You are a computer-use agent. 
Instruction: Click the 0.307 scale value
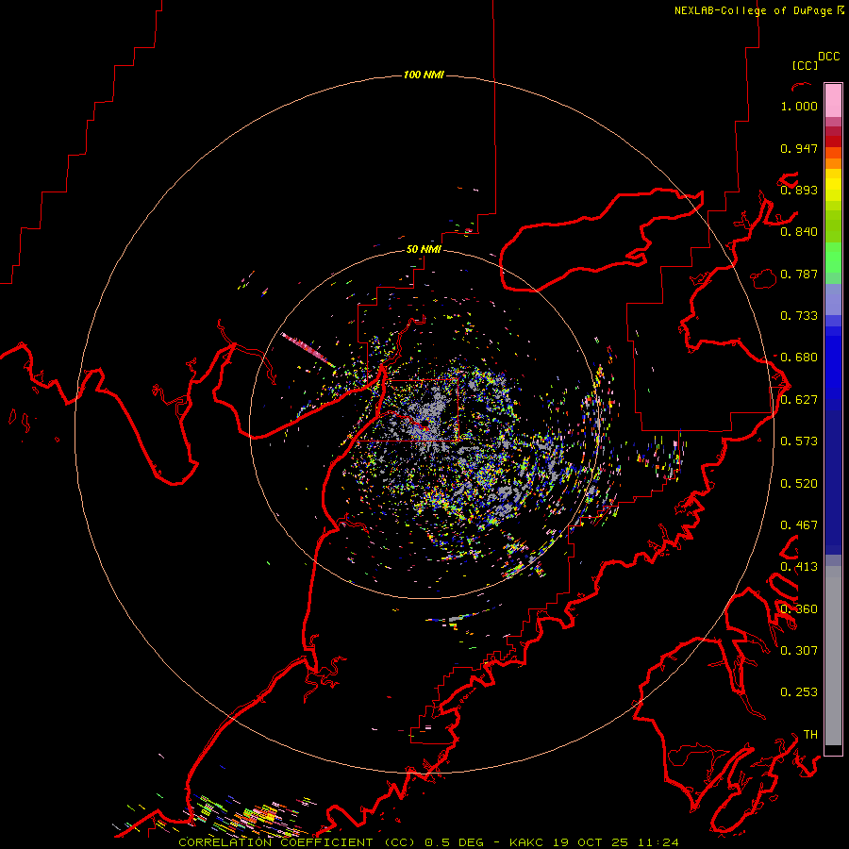coord(799,651)
